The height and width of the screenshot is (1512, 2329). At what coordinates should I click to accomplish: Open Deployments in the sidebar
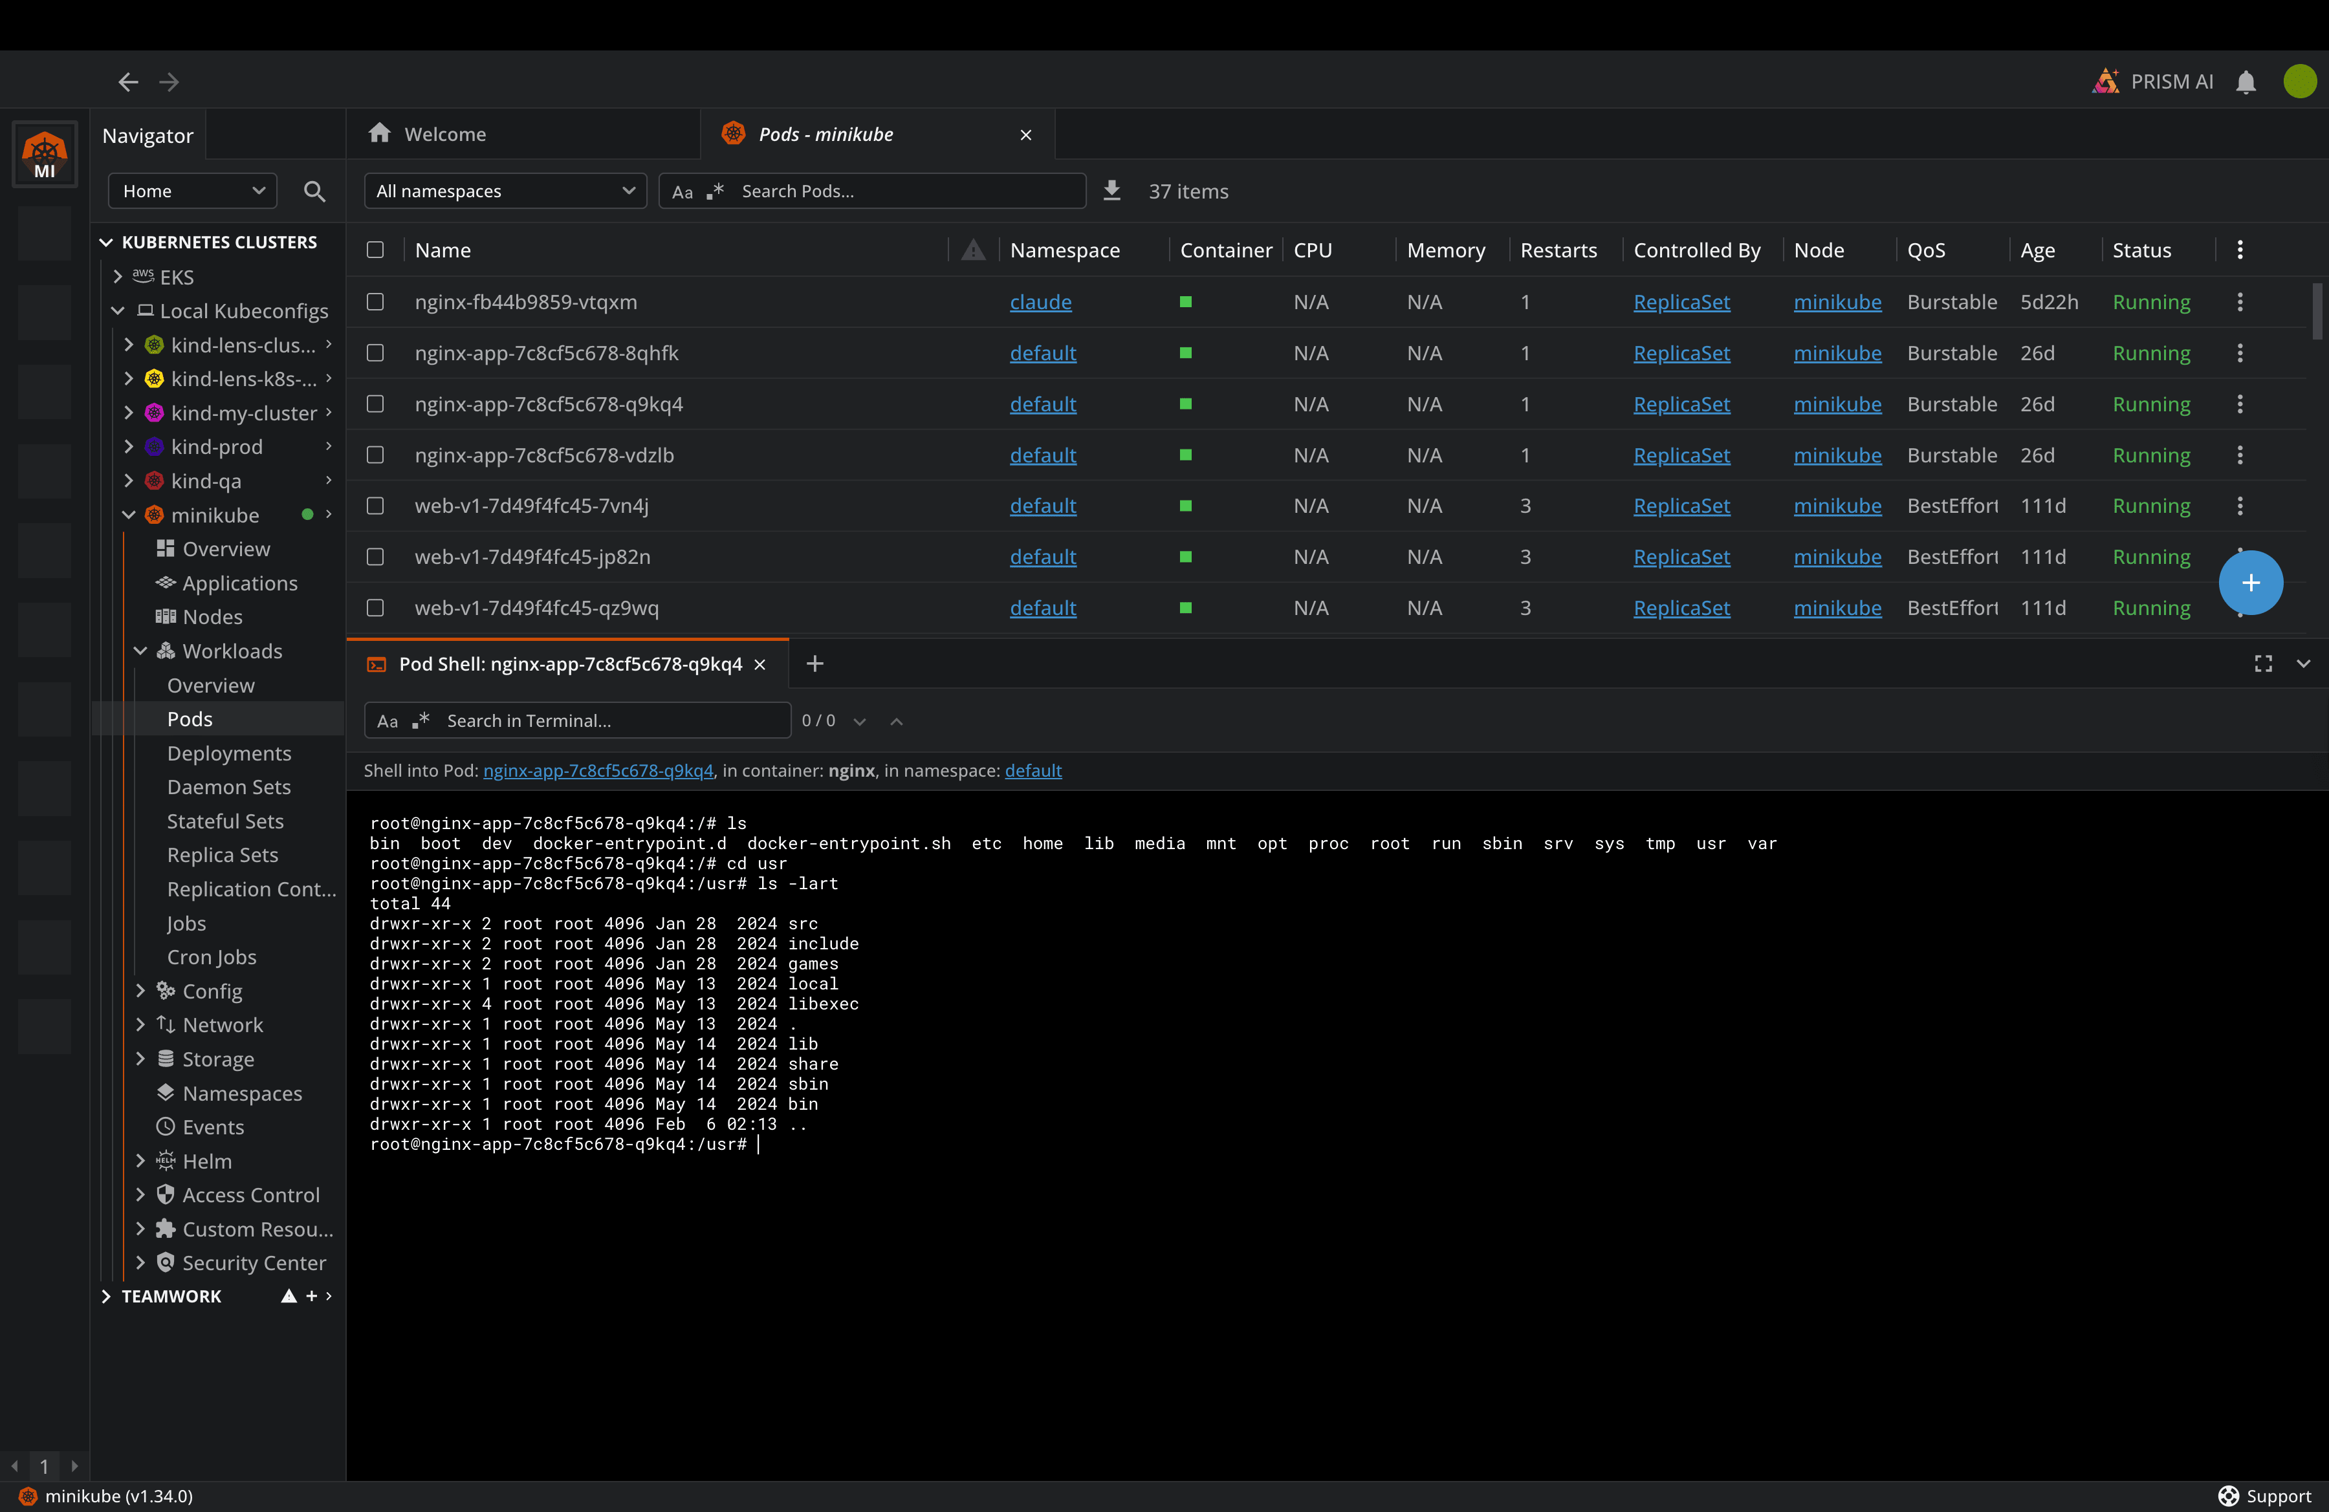click(x=229, y=753)
